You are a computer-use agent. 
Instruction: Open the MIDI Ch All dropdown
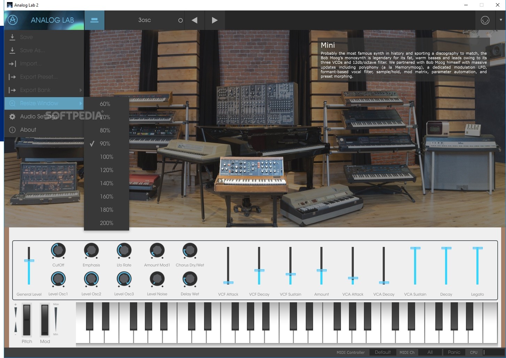(x=430, y=352)
